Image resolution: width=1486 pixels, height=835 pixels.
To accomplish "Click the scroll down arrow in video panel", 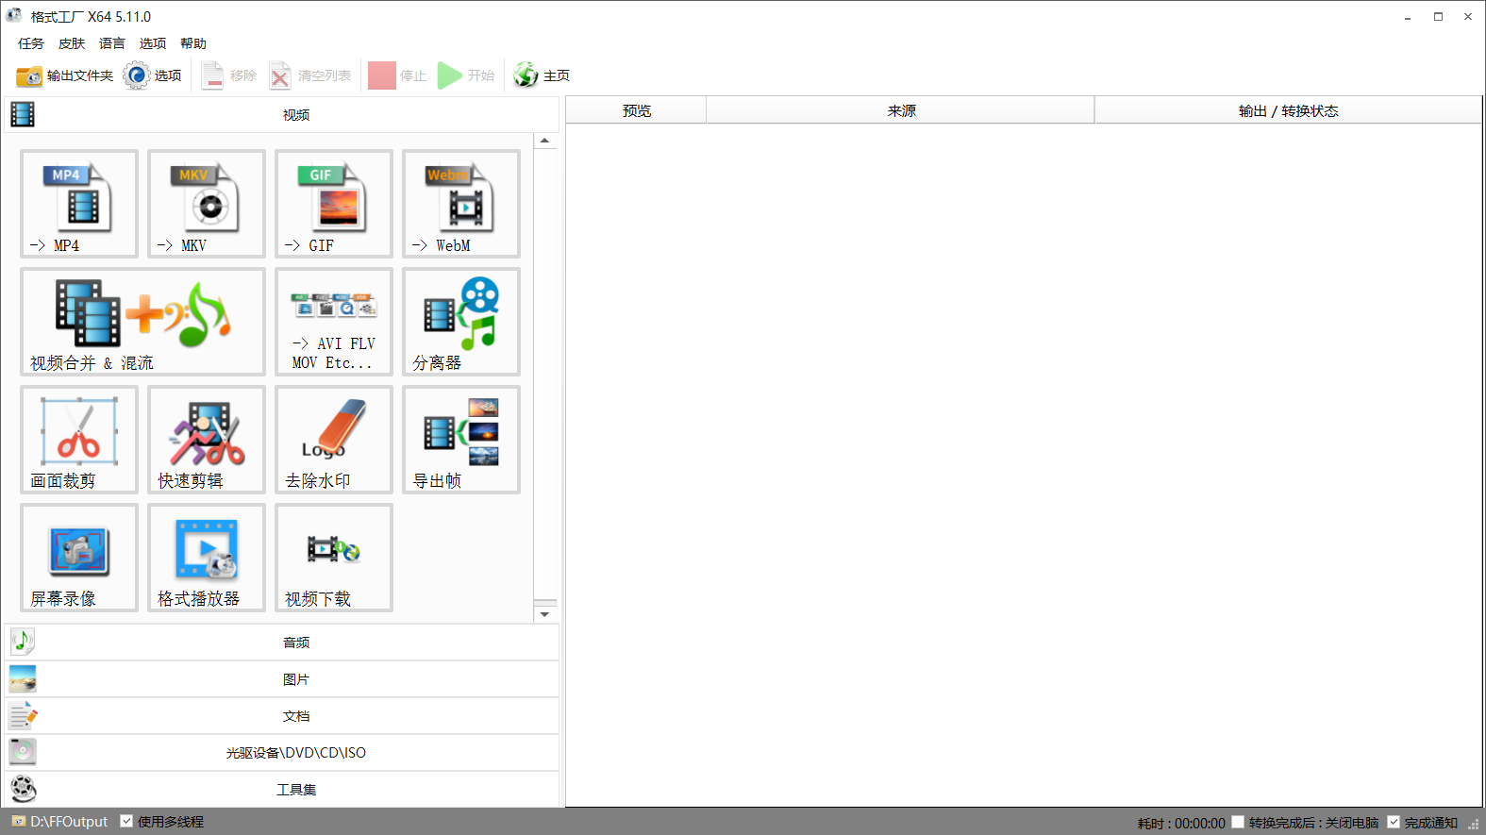I will pos(544,614).
